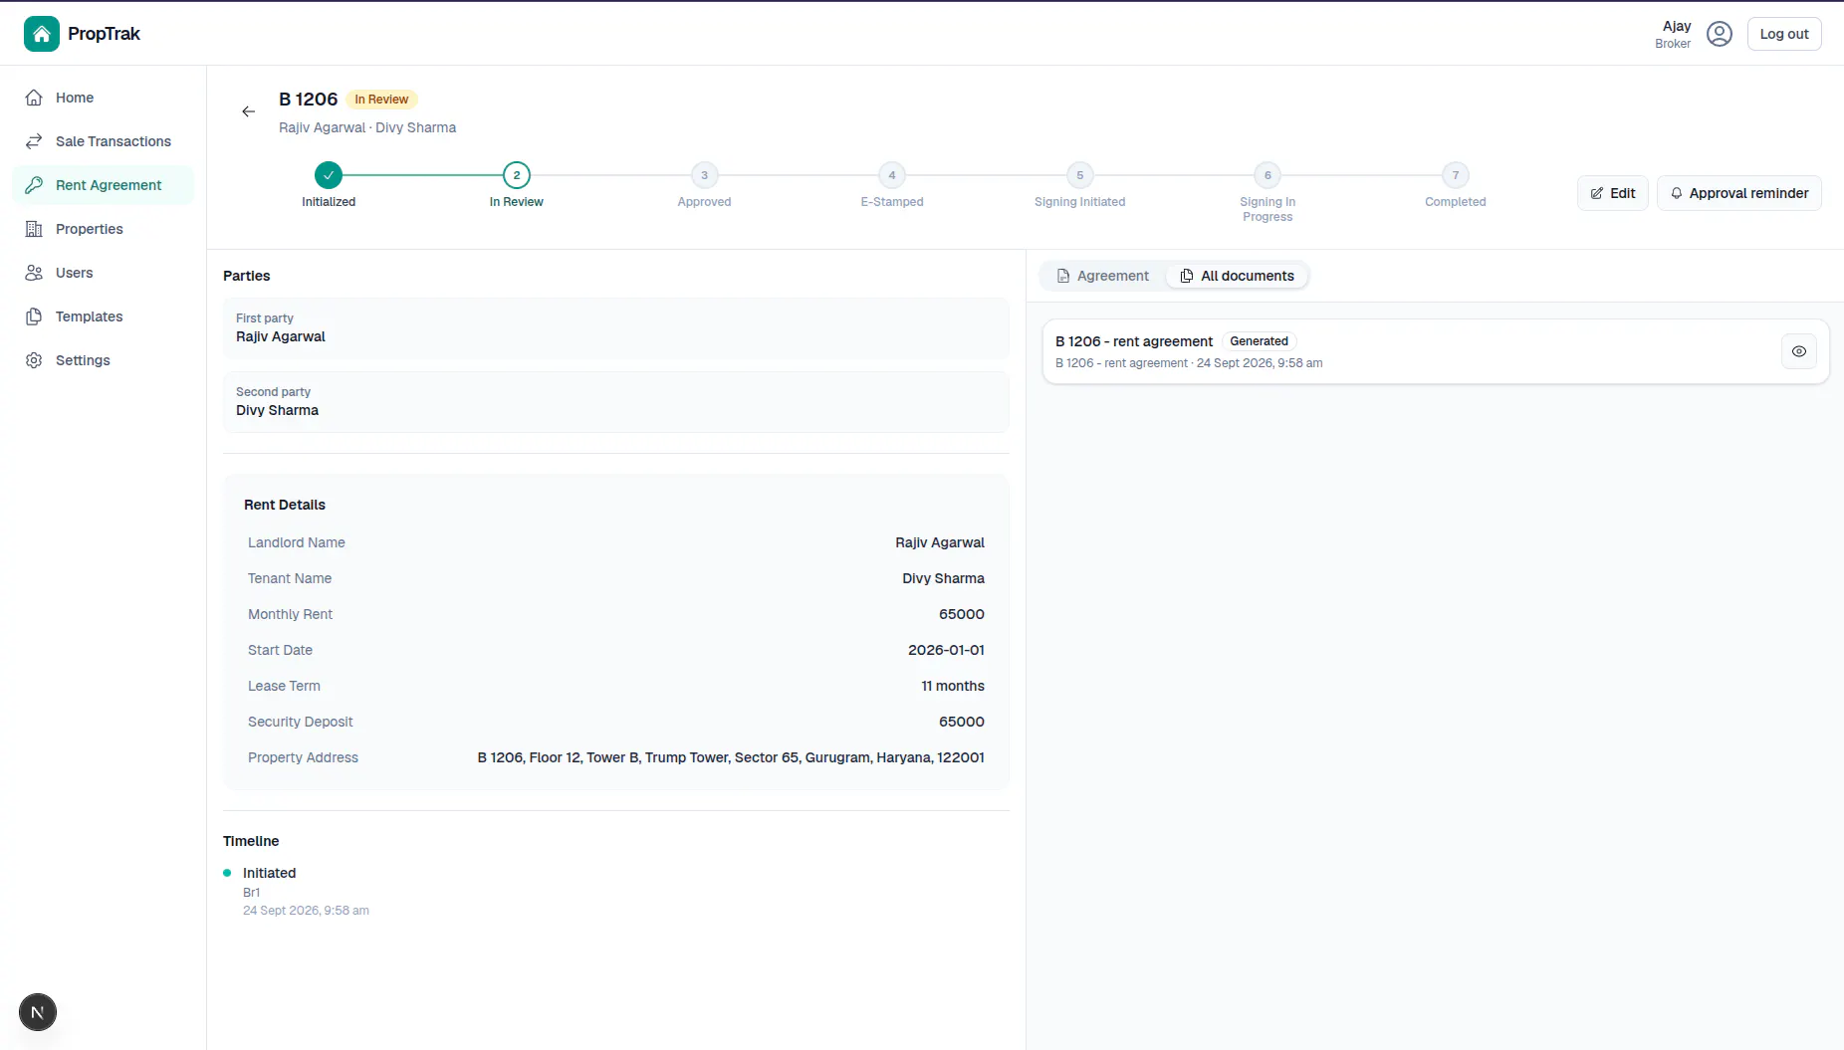Switch to the Agreement tab
This screenshot has width=1844, height=1050.
pos(1102,276)
